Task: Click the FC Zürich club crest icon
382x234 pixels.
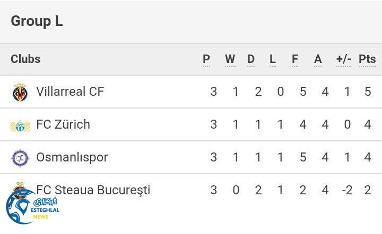Action: click(x=20, y=125)
